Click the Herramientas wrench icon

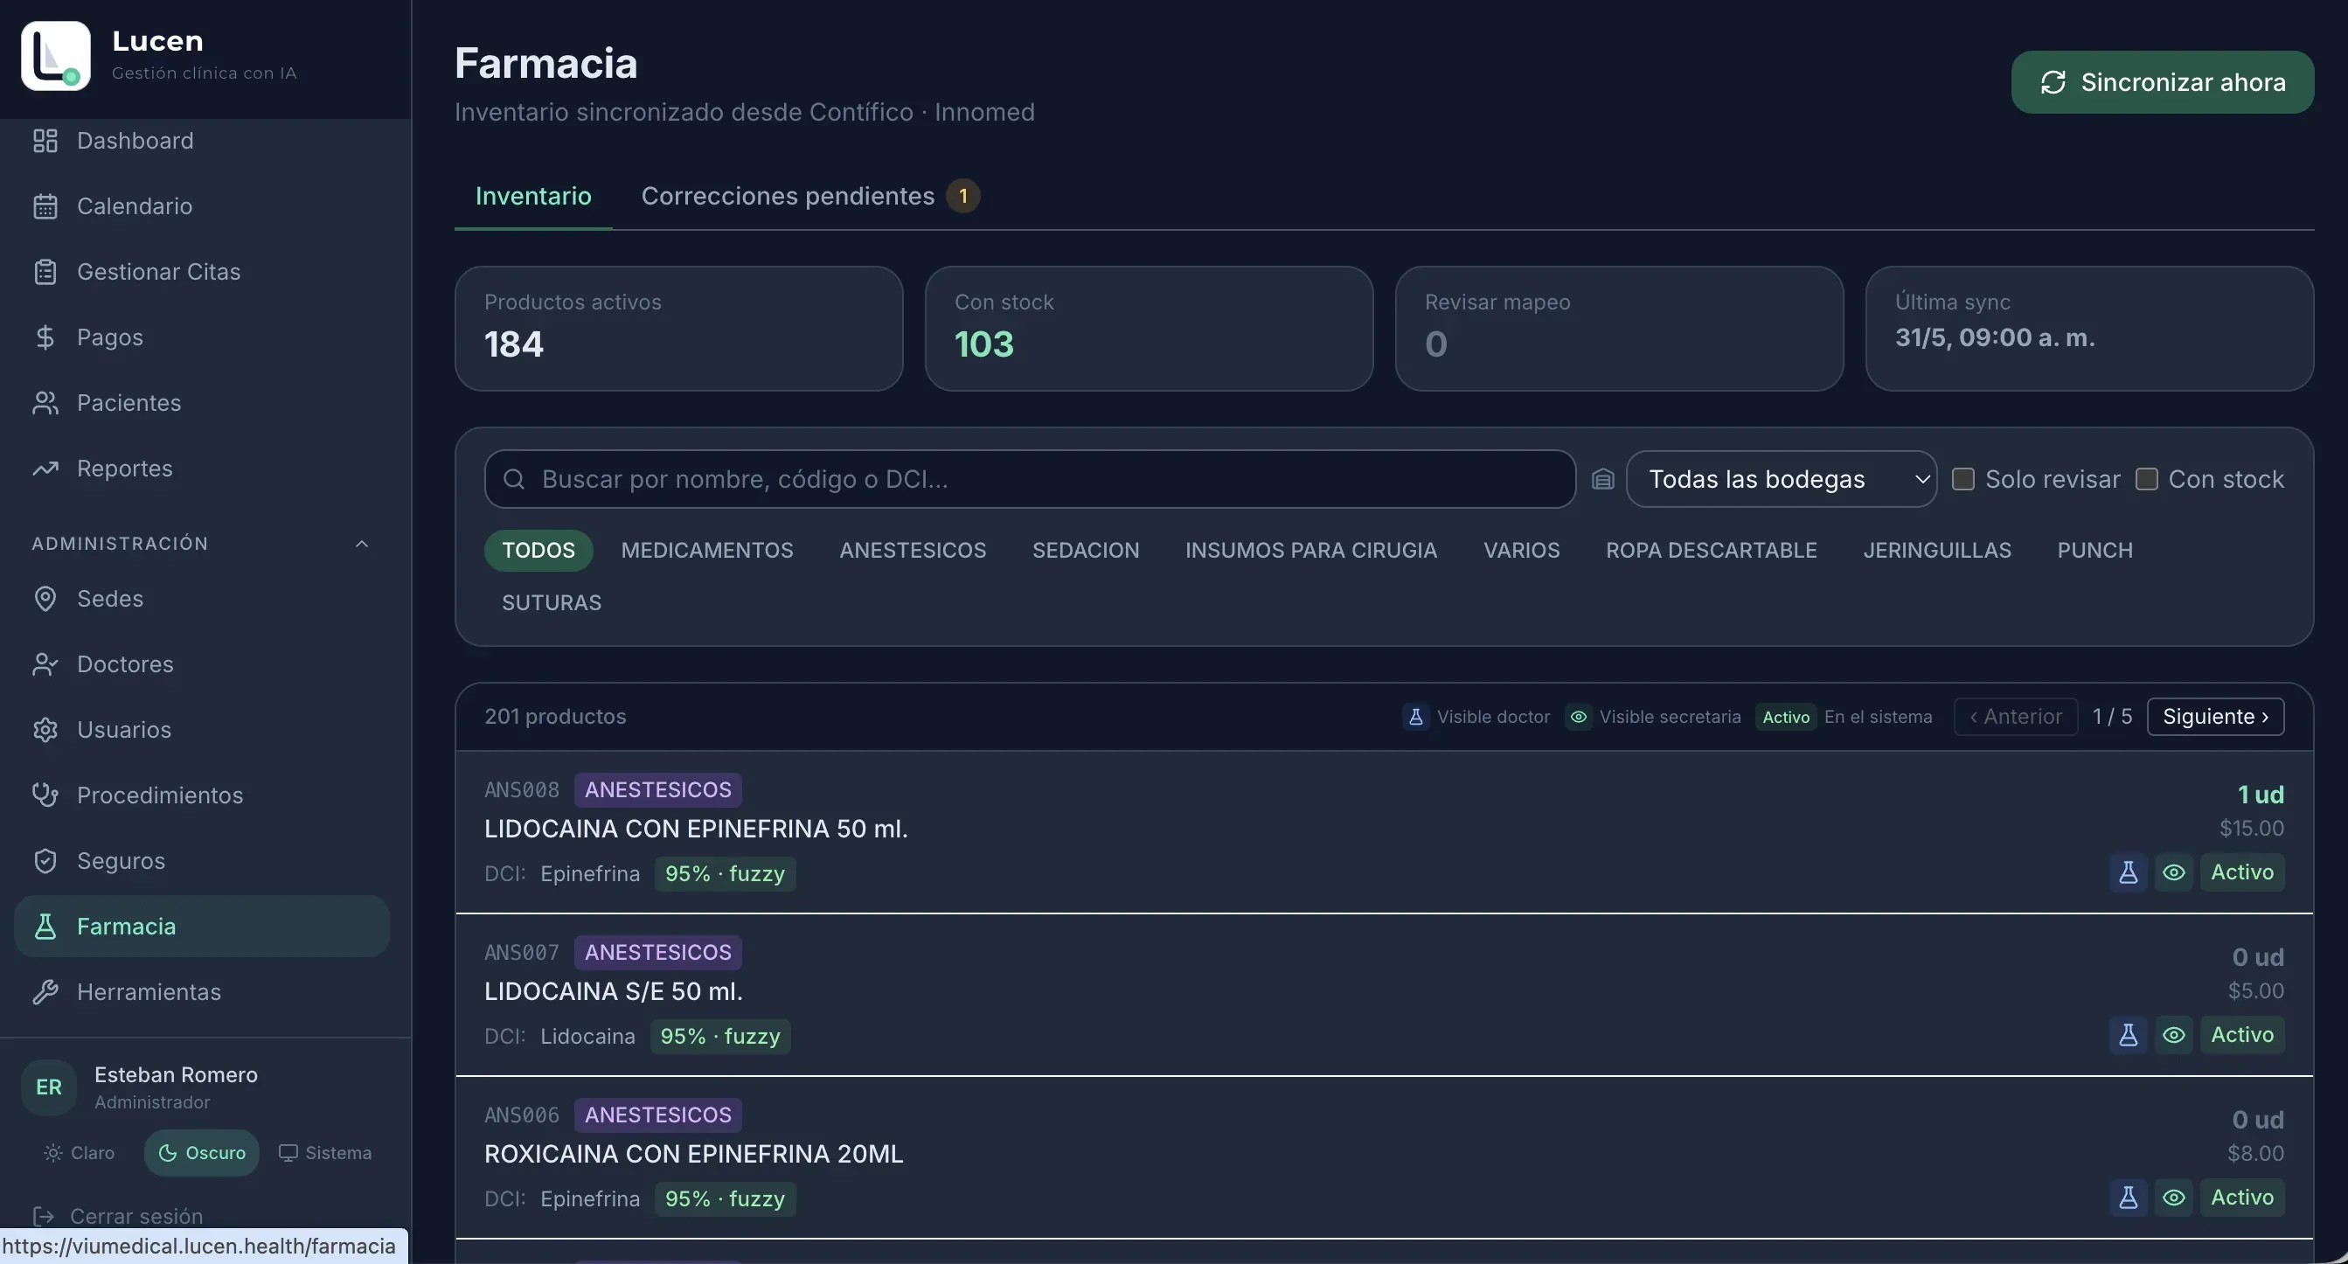tap(45, 992)
